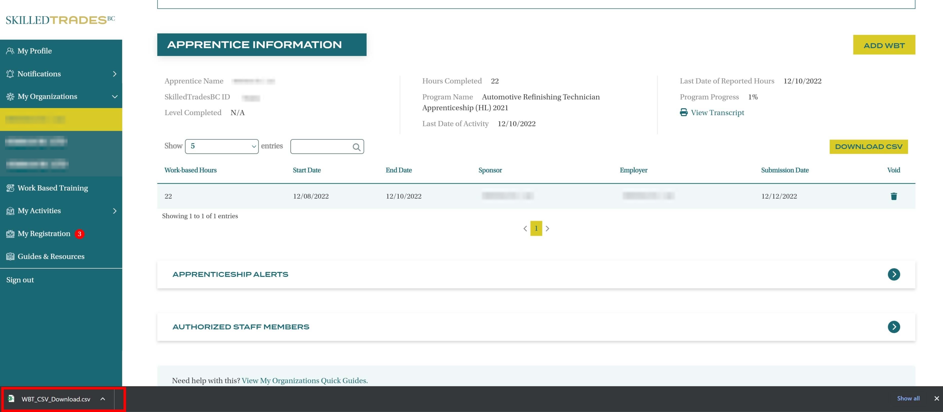Click the DOWNLOAD CSV button

(868, 147)
